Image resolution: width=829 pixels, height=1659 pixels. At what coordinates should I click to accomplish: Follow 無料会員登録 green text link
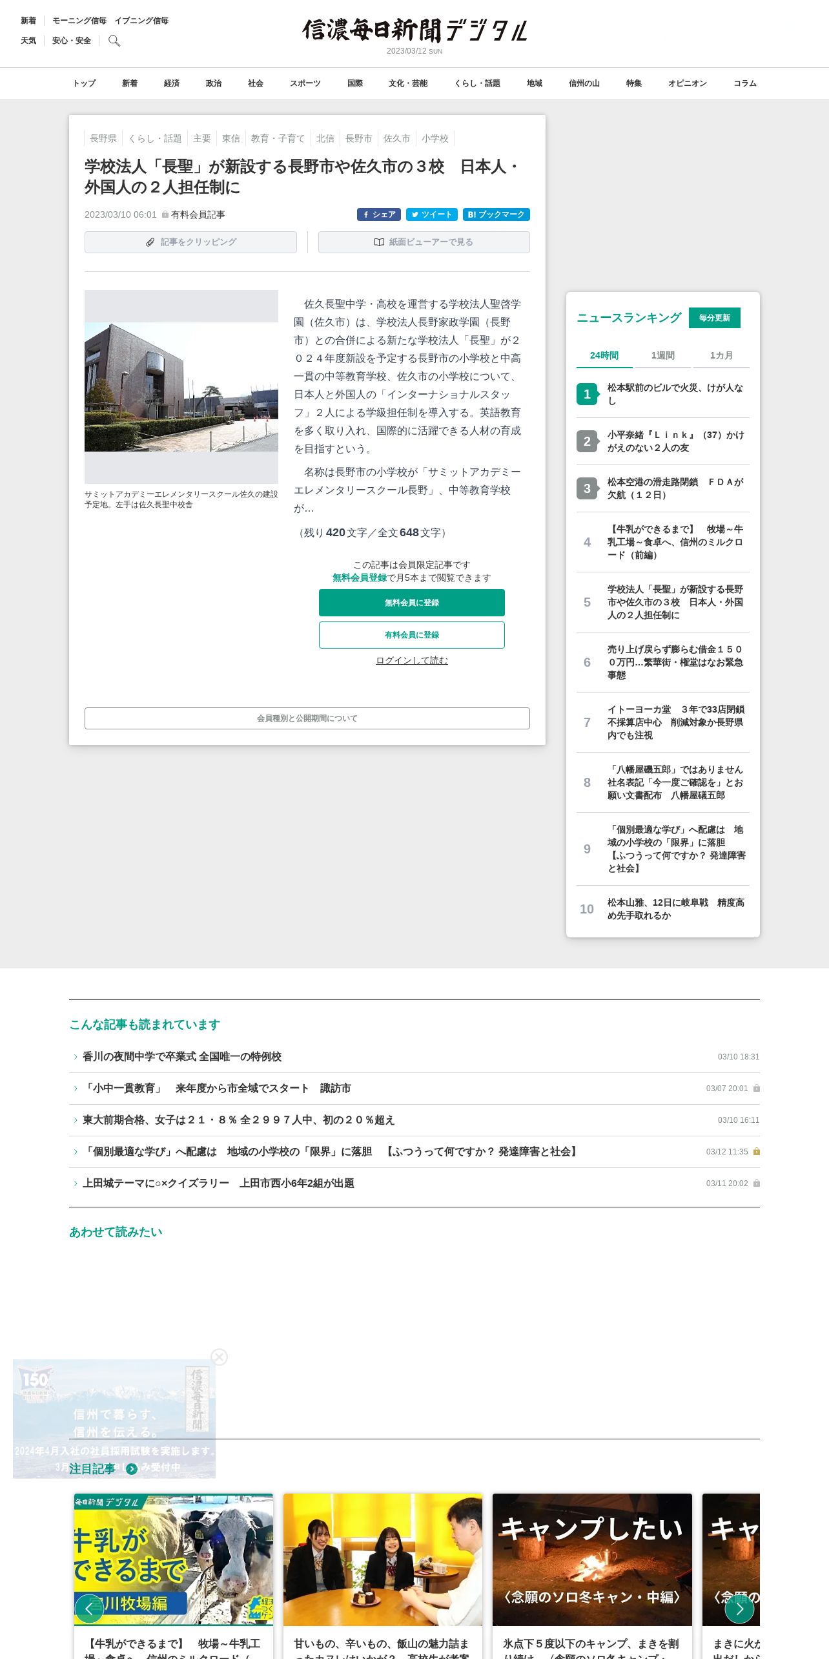pyautogui.click(x=360, y=578)
